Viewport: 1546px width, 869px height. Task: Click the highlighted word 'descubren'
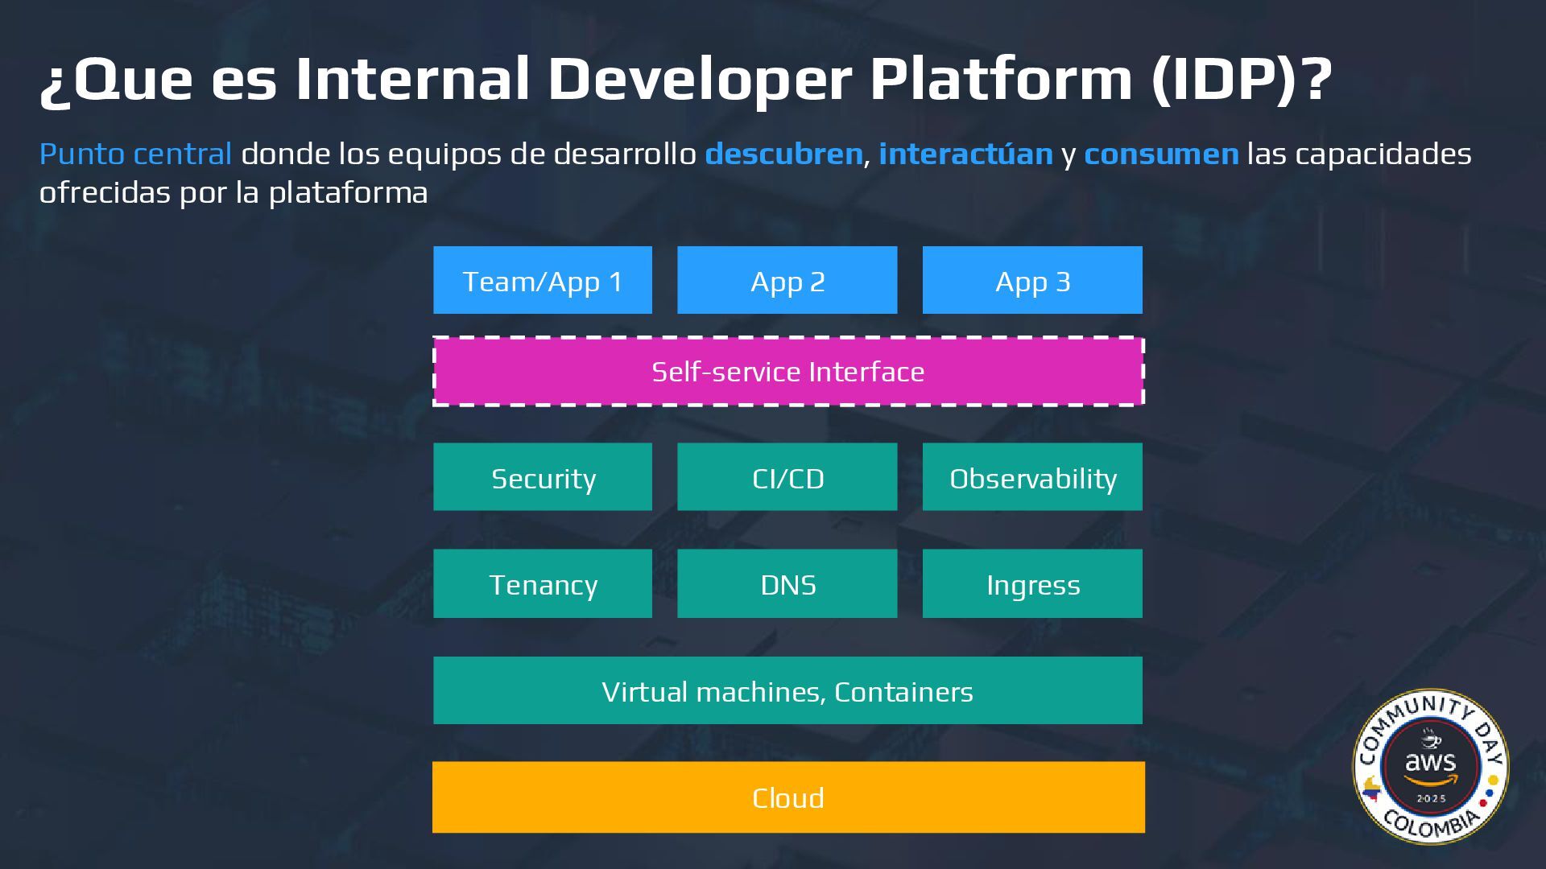(783, 154)
